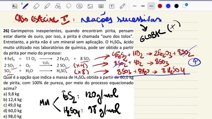Screen dimensions: 212x119
Task: Click the question number '26)'
Action: [x=6, y=31]
